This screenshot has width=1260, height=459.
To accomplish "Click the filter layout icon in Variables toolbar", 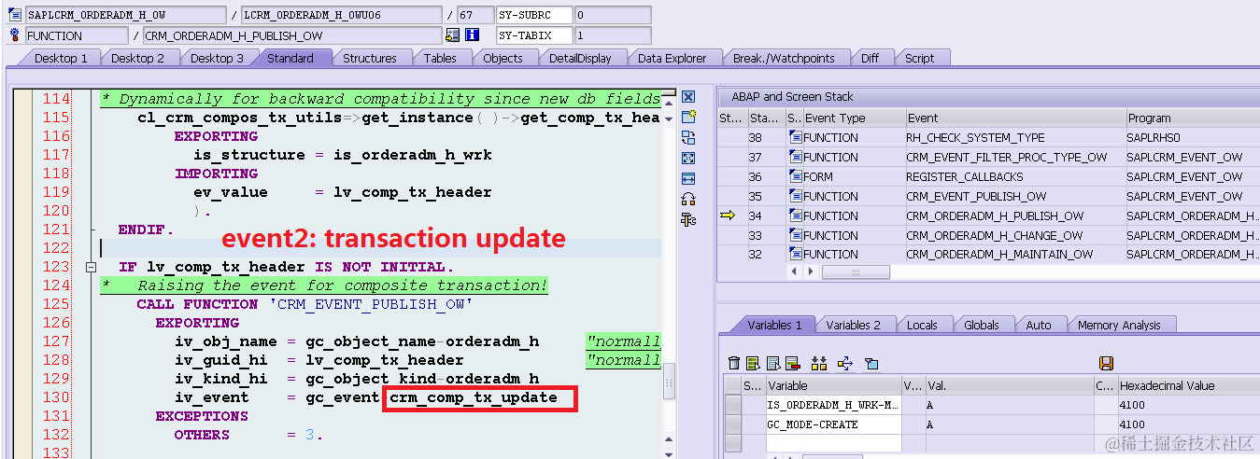I will click(871, 363).
